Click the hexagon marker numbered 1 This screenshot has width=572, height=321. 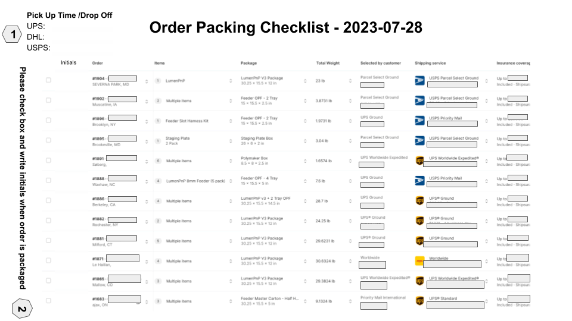(x=13, y=36)
